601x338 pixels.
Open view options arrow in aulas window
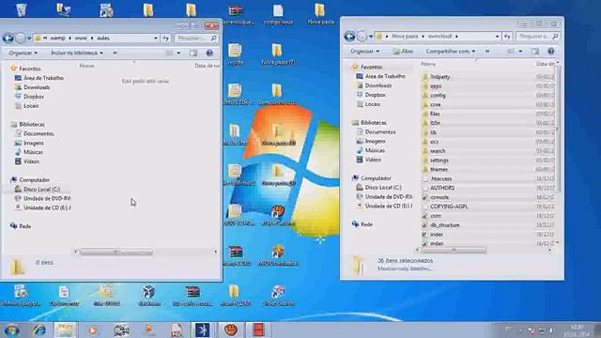[178, 53]
